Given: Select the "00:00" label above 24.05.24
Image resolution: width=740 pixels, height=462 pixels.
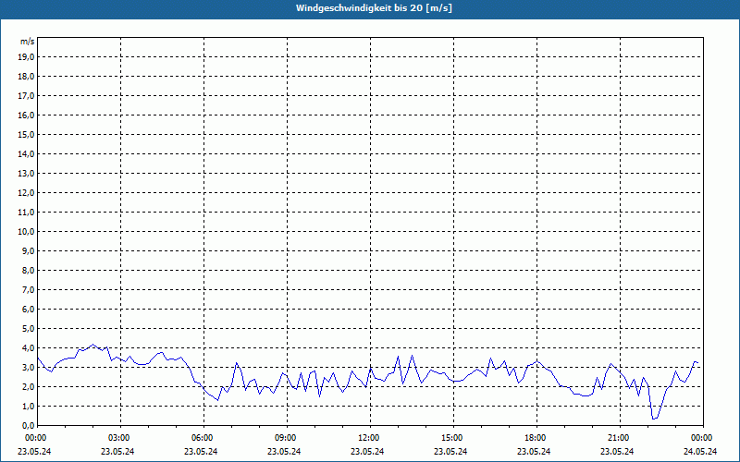Looking at the screenshot, I should (701, 438).
